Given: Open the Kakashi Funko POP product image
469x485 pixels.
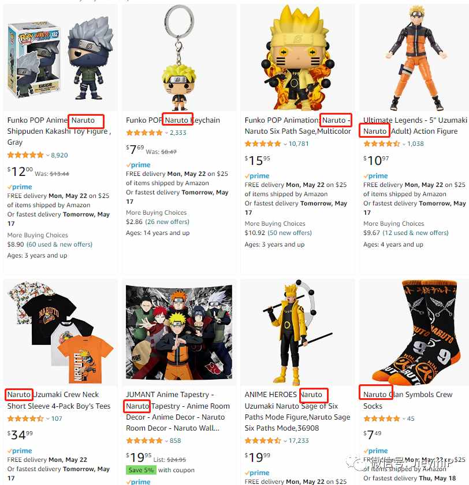Looking at the screenshot, I should pos(60,58).
